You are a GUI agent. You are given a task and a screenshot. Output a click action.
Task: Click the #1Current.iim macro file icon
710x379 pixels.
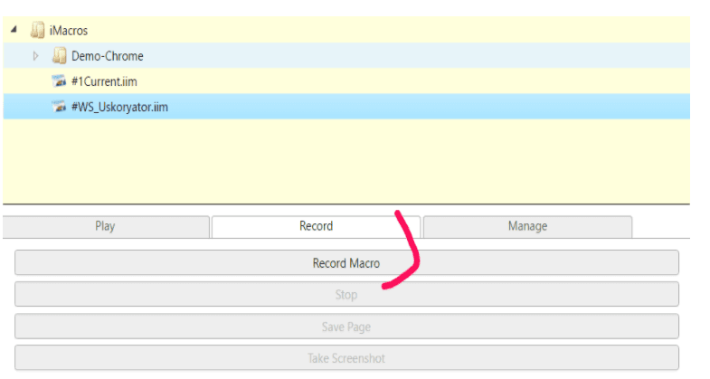59,81
